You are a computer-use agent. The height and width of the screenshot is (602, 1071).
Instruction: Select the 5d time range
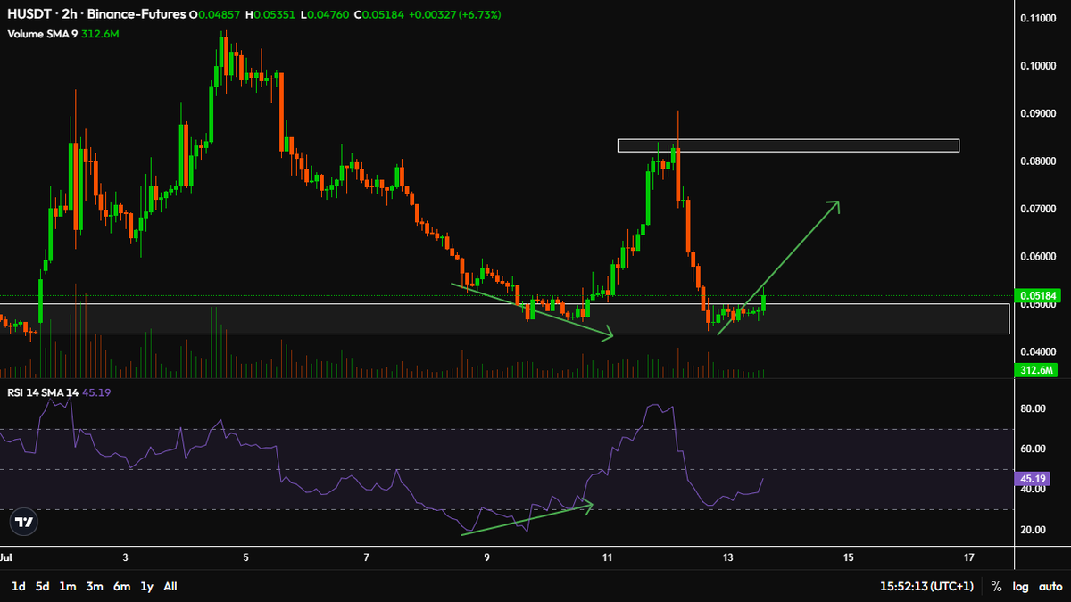pos(43,586)
